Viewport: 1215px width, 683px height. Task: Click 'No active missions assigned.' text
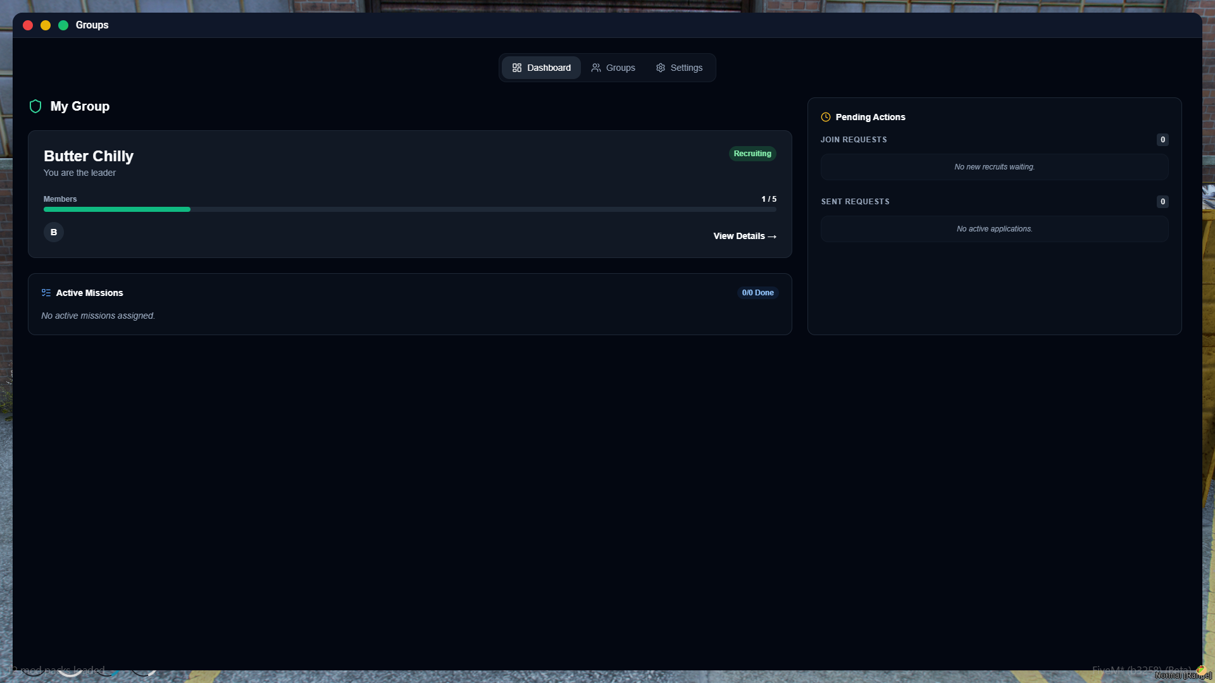(98, 316)
